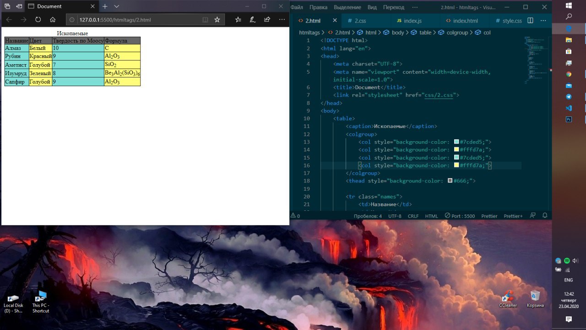Toggle Live Server on Port : 5500
The height and width of the screenshot is (330, 586).
460,216
